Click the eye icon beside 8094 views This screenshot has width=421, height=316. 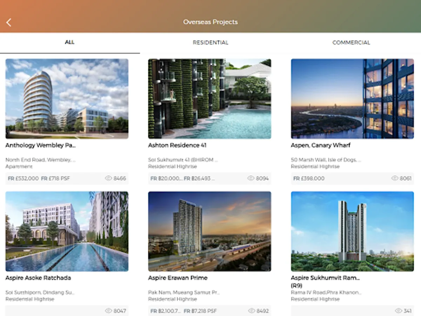point(251,178)
